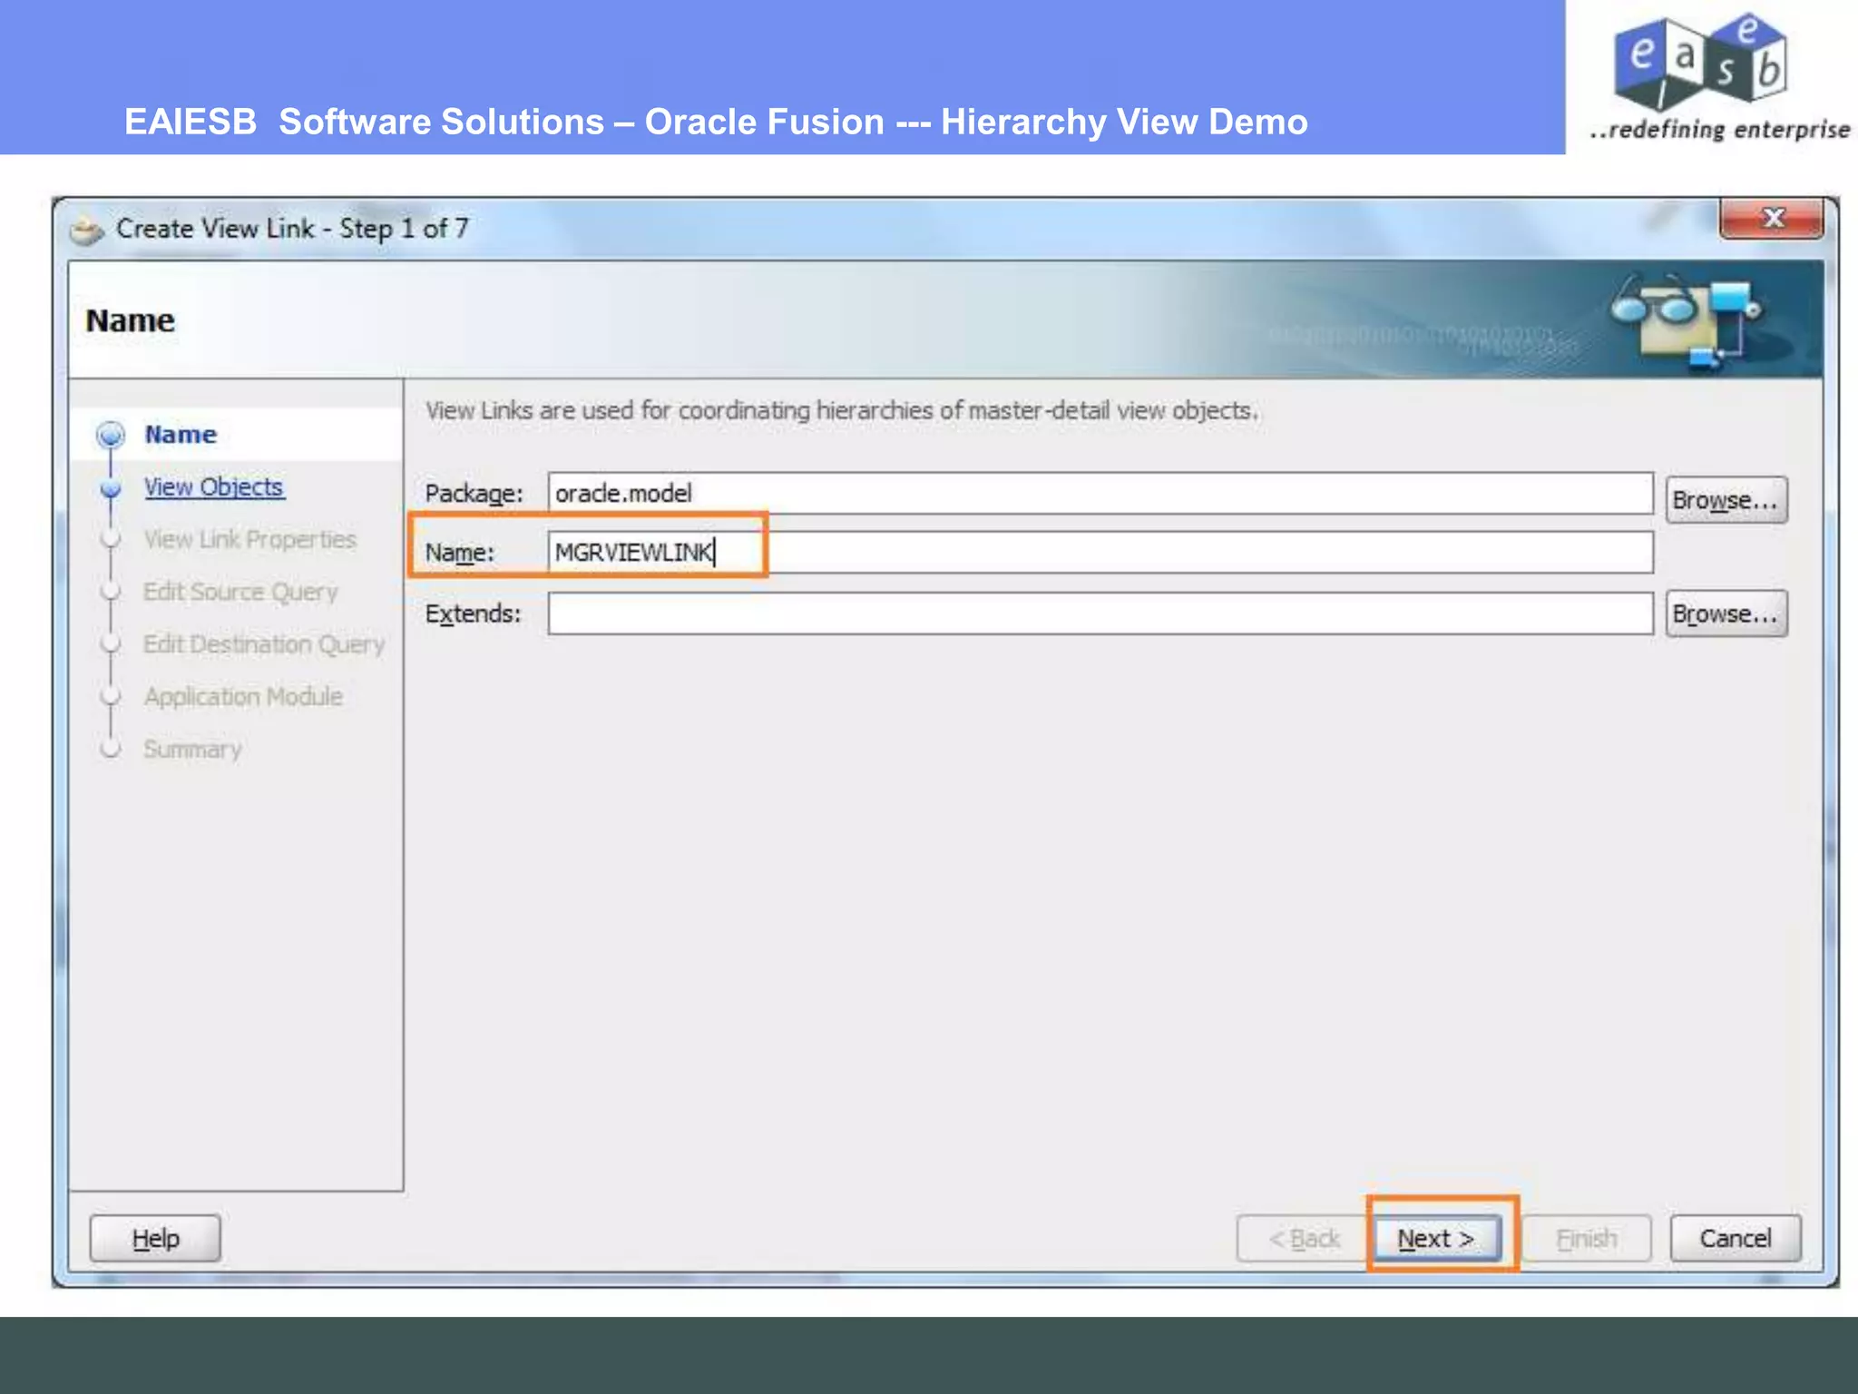Close the Create View Link dialog
Screen dimensions: 1858x1394
click(1771, 218)
